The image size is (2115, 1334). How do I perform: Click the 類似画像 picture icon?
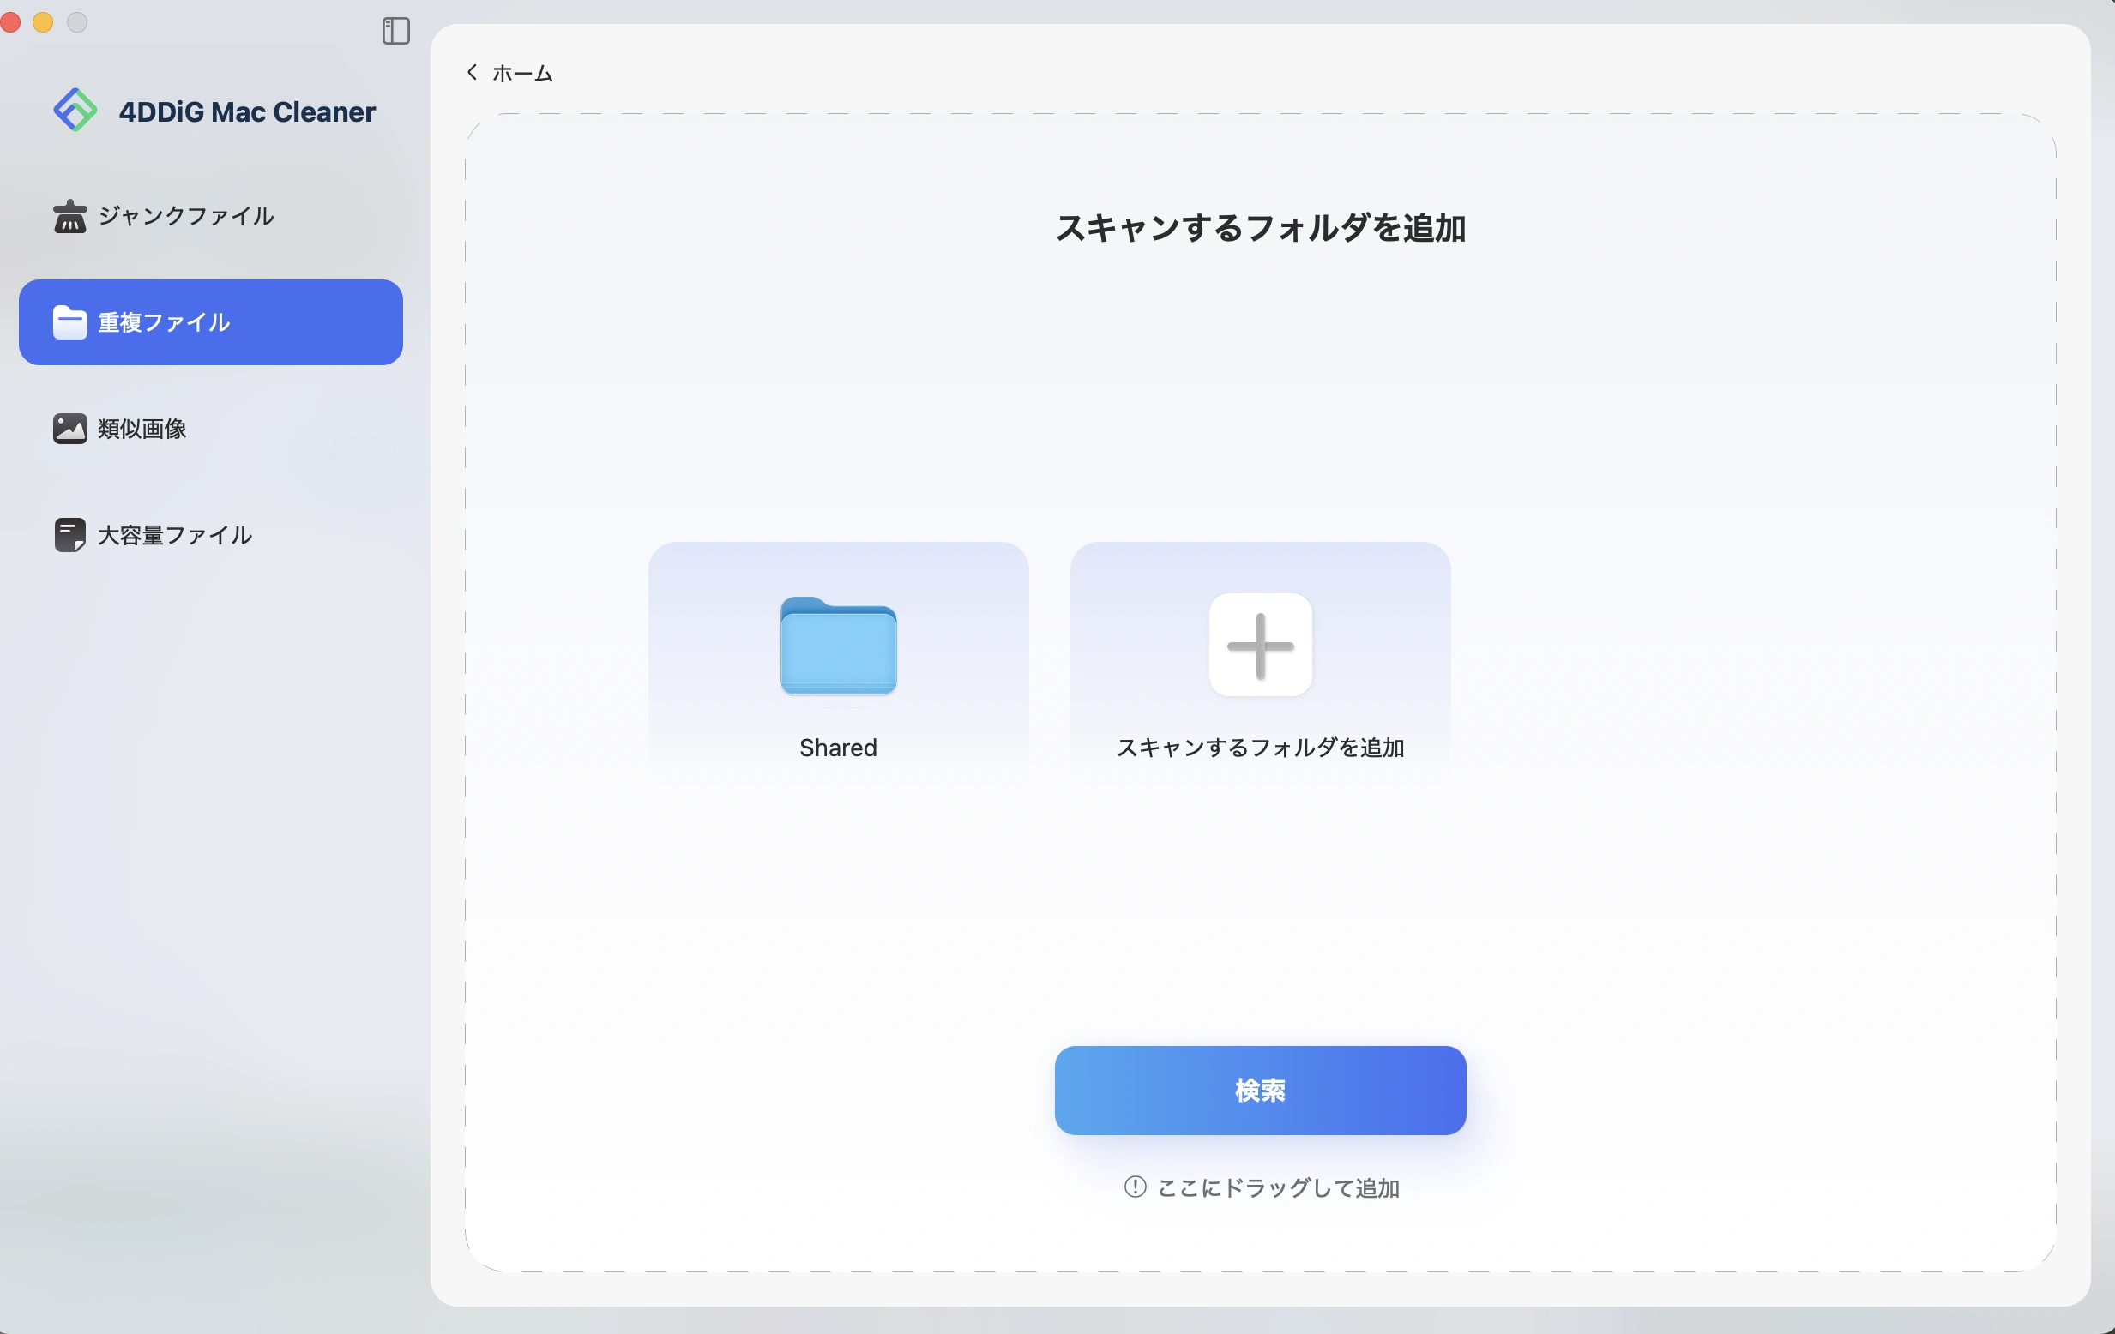[x=70, y=429]
